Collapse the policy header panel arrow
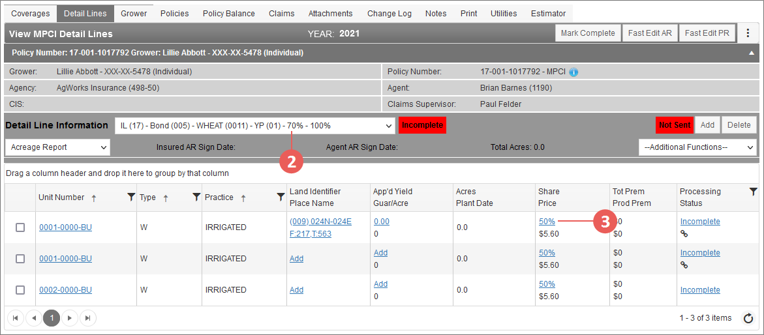Screen dimensions: 764x335 point(752,53)
